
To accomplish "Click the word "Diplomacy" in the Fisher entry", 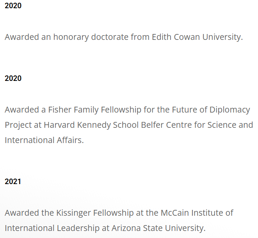I will pyautogui.click(x=230, y=109).
